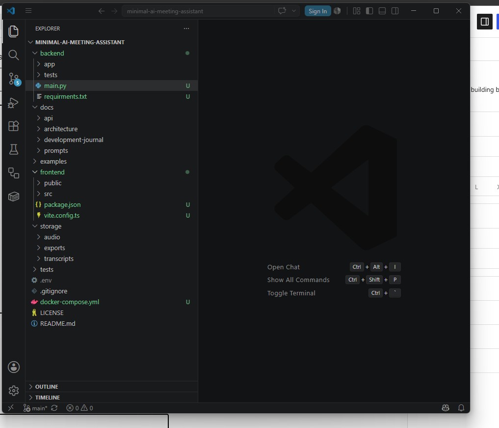This screenshot has height=428, width=499.
Task: Click the hamburger application menu
Action: pyautogui.click(x=28, y=11)
